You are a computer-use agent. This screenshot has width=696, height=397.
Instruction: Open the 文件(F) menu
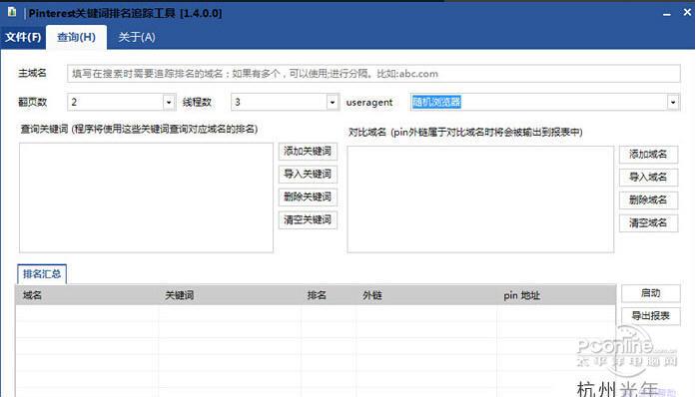click(23, 37)
